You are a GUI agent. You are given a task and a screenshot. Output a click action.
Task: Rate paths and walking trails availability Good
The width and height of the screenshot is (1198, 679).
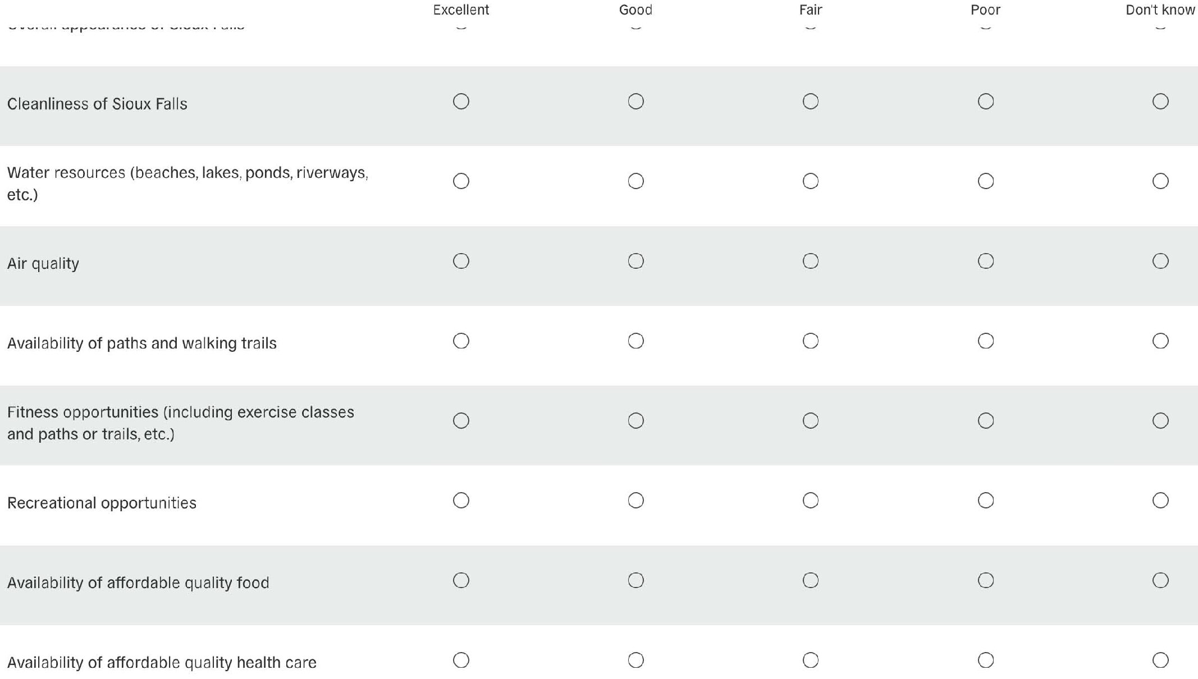pyautogui.click(x=635, y=341)
